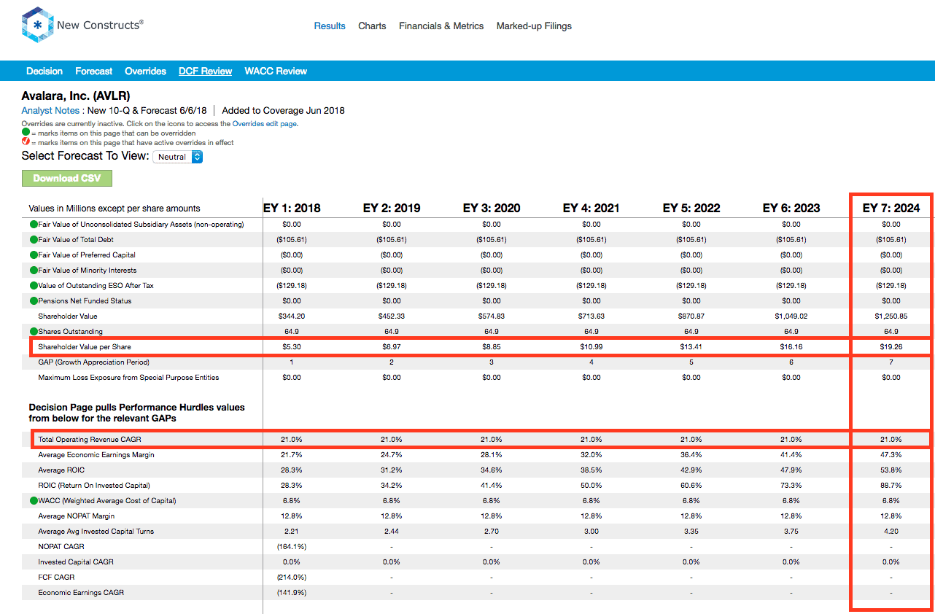Click green override dot for Fair Value of Total Debt
This screenshot has height=614, width=935.
coord(34,239)
